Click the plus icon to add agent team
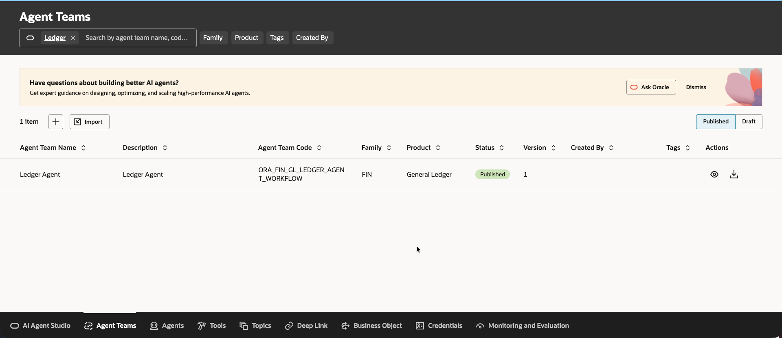Screen dimensions: 782x338 [x=56, y=122]
